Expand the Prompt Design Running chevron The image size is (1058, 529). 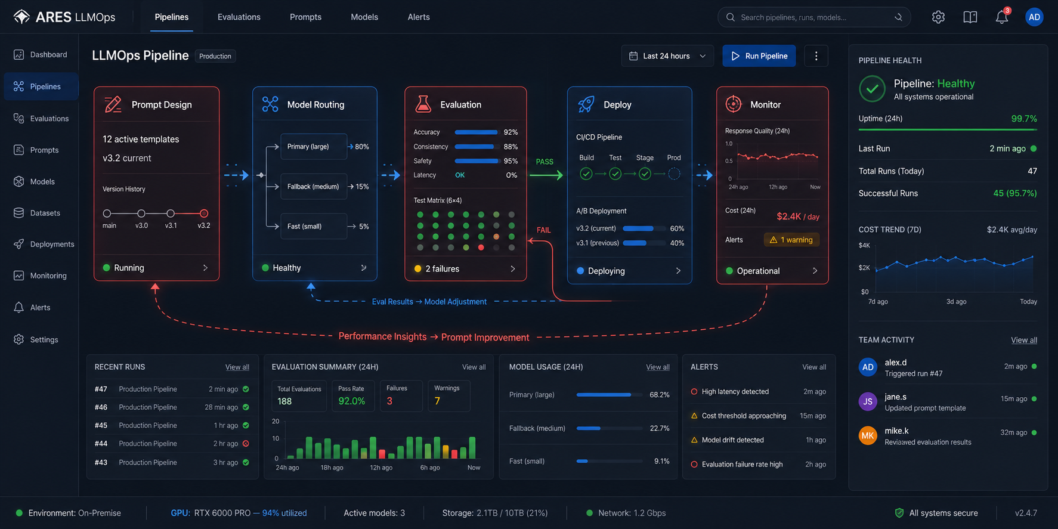205,268
